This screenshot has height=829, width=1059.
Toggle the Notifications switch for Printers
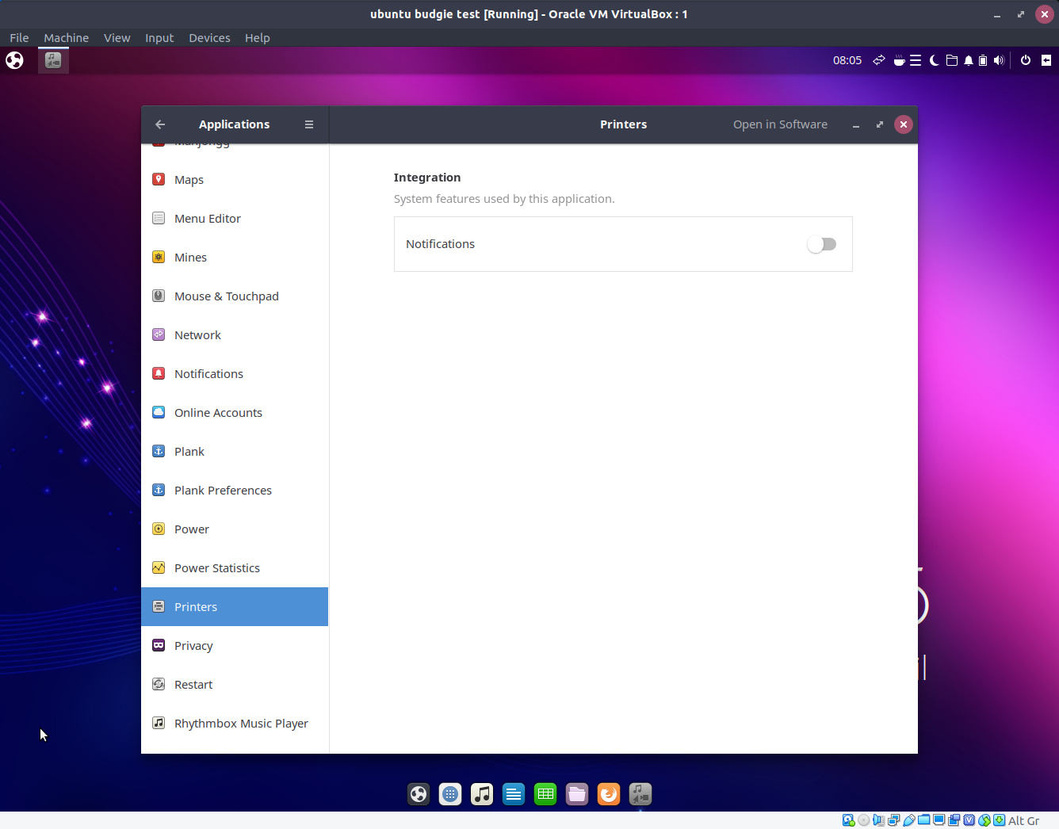[821, 244]
